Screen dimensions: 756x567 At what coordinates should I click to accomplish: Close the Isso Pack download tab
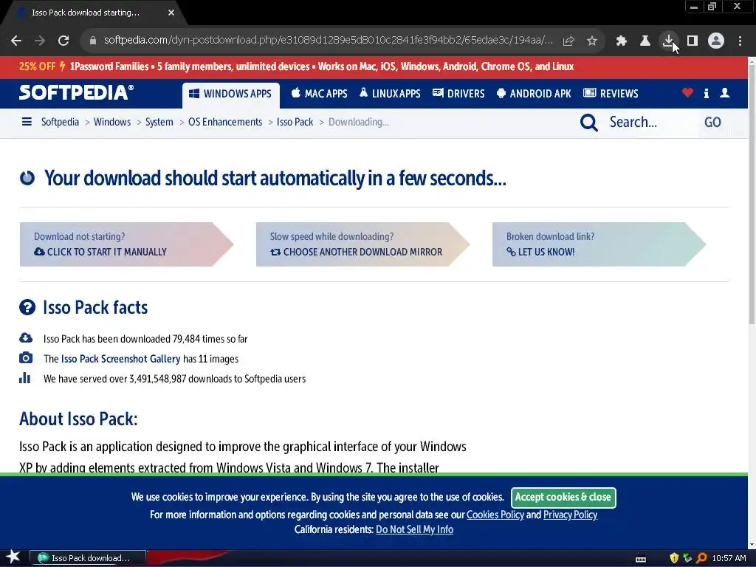171,13
